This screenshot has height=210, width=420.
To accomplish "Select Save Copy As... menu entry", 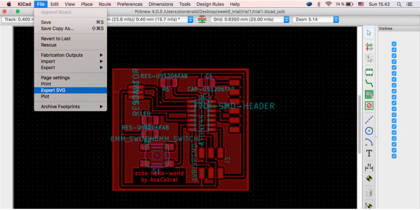I will (x=71, y=29).
